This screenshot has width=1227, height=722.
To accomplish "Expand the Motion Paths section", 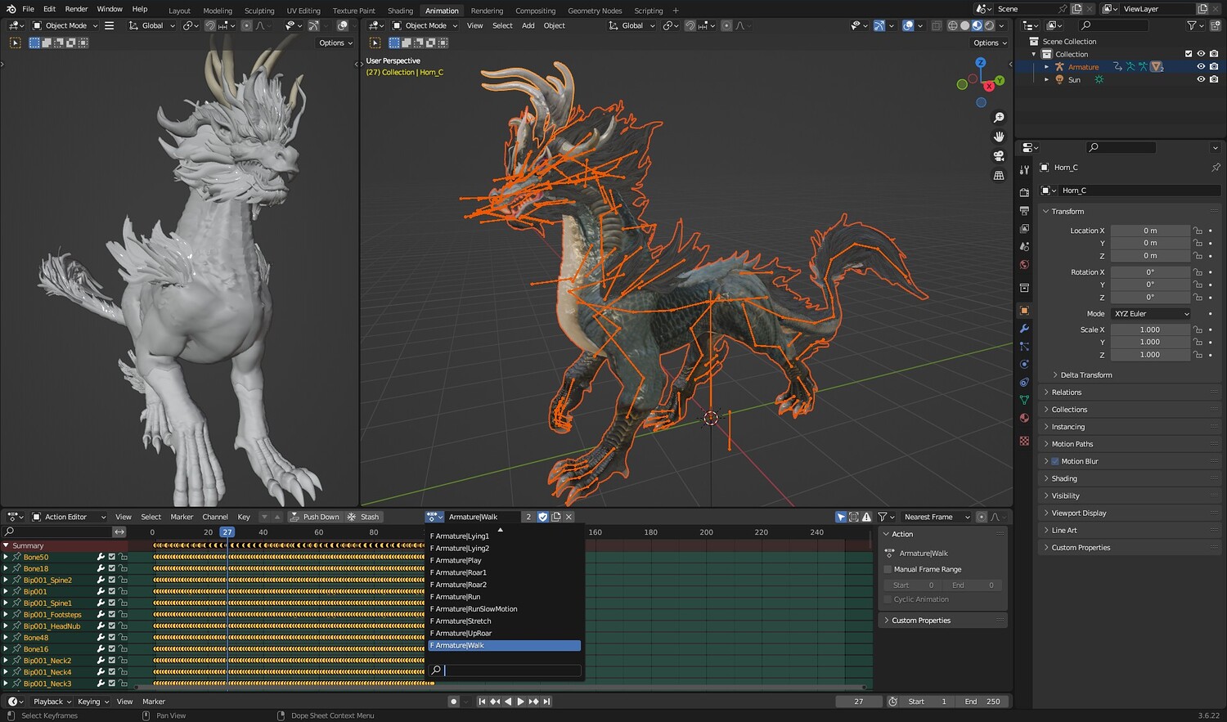I will 1072,444.
